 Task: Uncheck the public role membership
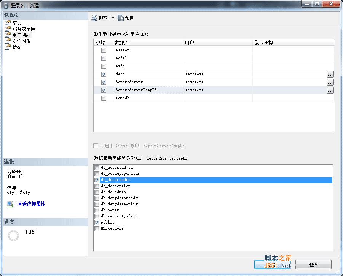(x=97, y=222)
